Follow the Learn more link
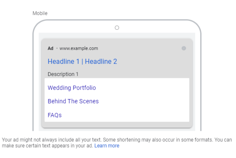 coord(107,146)
